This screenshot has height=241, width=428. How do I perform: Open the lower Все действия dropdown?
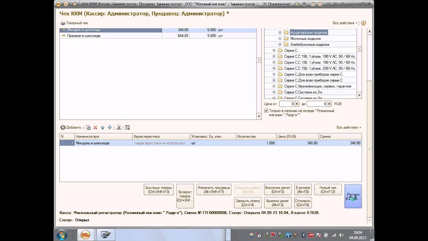coord(349,128)
